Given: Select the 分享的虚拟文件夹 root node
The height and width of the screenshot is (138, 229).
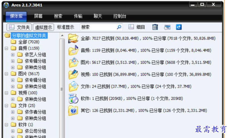Looking at the screenshot, I should tap(29, 36).
